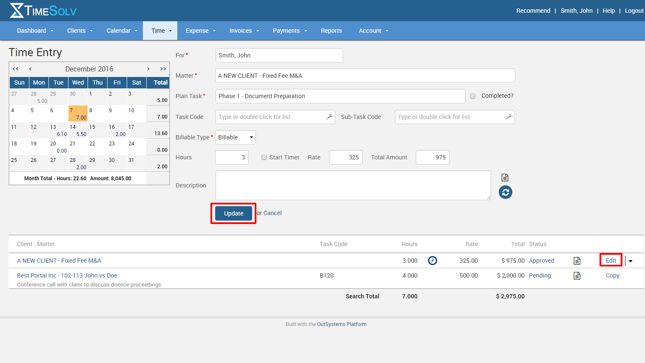
Task: Check the Completed? checkbox
Action: [473, 96]
